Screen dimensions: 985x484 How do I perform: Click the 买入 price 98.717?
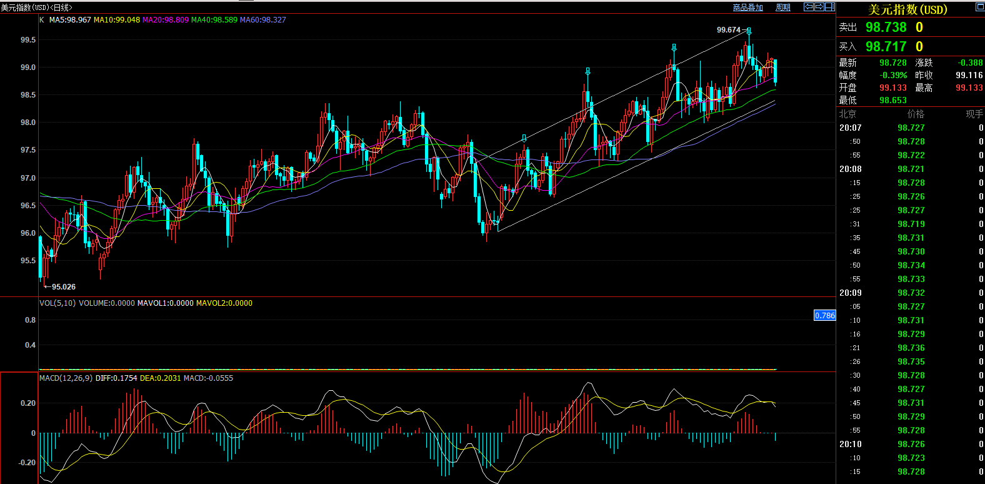[886, 46]
